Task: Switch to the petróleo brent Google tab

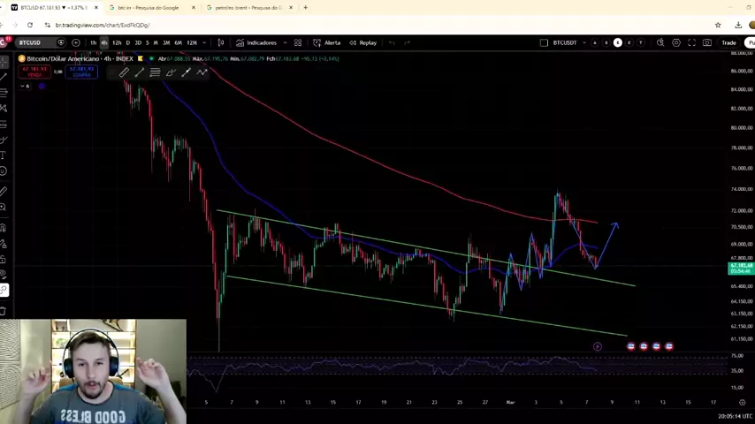Action: [248, 7]
